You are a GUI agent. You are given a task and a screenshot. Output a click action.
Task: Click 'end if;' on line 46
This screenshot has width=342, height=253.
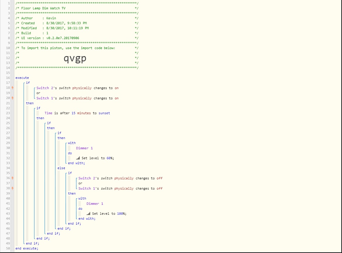(x=64, y=228)
